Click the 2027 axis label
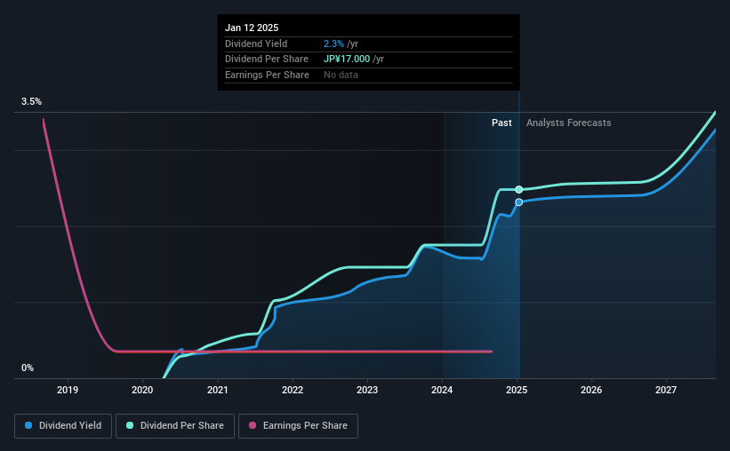 pyautogui.click(x=666, y=390)
